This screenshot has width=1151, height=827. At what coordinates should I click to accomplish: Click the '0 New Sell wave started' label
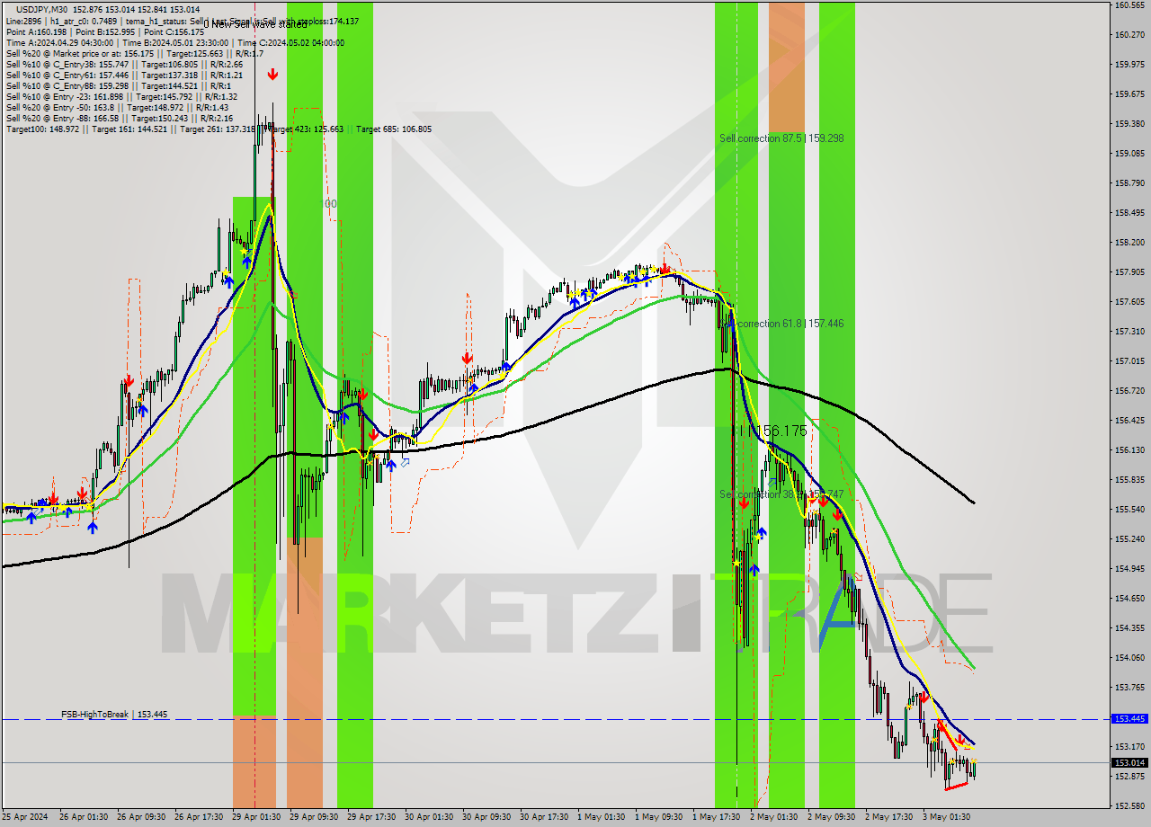click(254, 24)
